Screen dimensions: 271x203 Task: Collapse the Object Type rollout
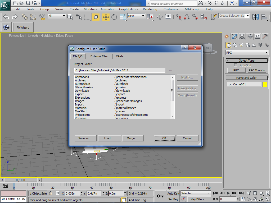[246, 61]
